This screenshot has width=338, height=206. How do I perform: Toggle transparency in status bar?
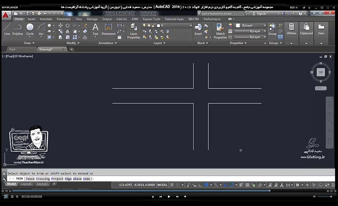coord(248,185)
